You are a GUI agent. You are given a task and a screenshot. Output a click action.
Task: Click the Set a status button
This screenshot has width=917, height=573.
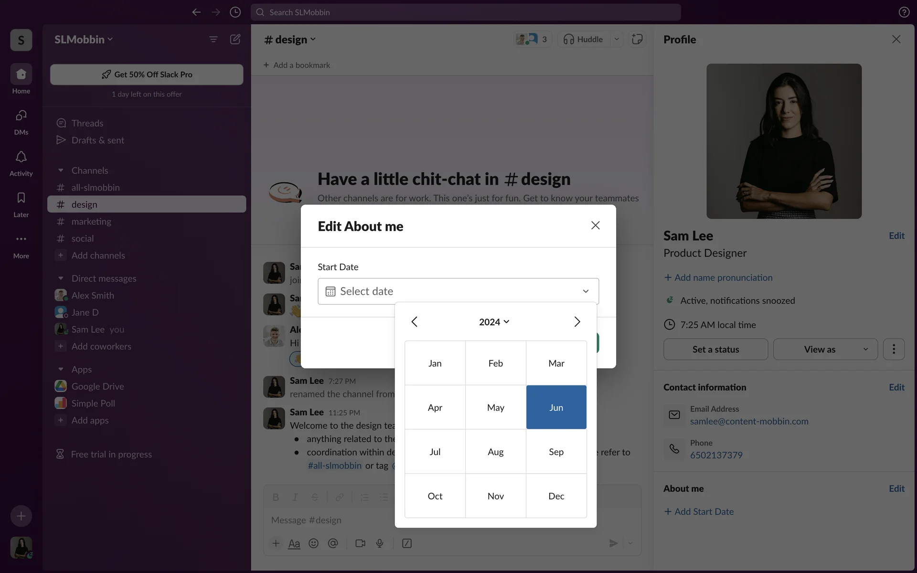pos(715,350)
